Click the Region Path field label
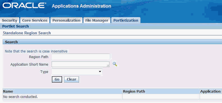222x103 pixels. tap(39, 57)
